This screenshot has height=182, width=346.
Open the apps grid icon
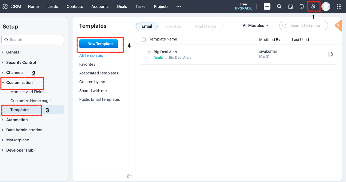click(339, 6)
